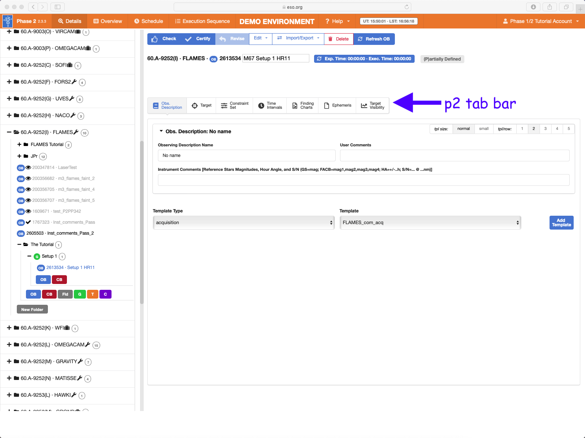The image size is (585, 438).
Task: Switch to the Target Visibility tab
Action: coord(373,105)
